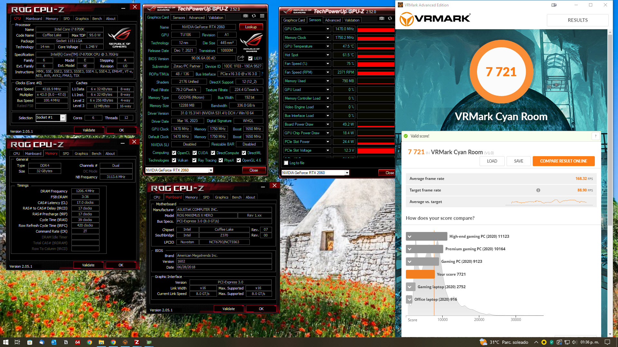The height and width of the screenshot is (347, 618).
Task: Click the Bus Interface question mark in GPU-Z
Action: (262, 74)
